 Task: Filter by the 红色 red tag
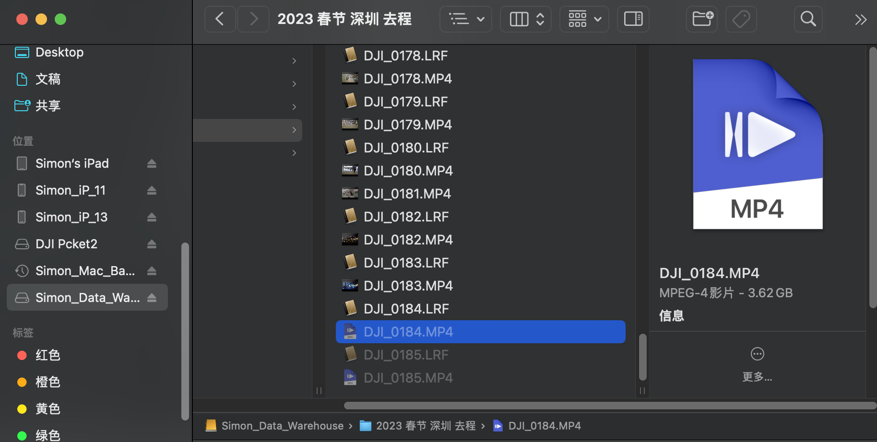coord(86,355)
